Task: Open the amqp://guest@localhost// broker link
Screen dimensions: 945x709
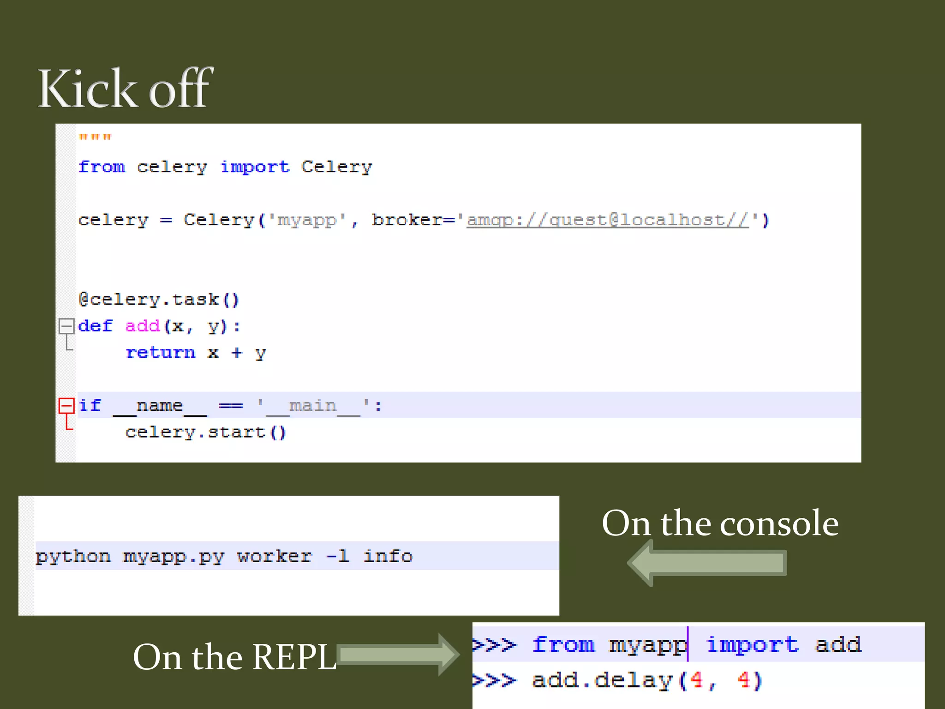Action: 608,220
